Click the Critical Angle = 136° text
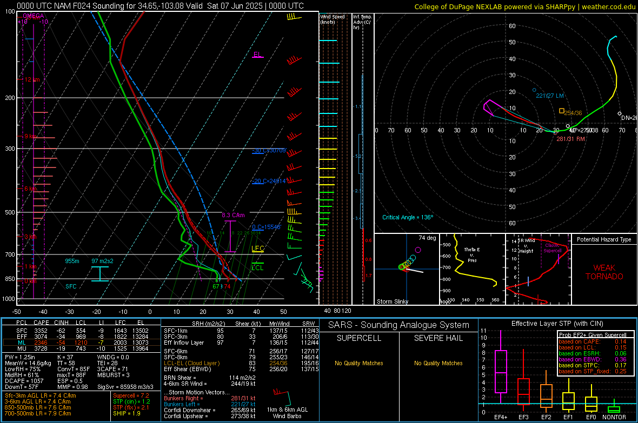 pyautogui.click(x=408, y=217)
